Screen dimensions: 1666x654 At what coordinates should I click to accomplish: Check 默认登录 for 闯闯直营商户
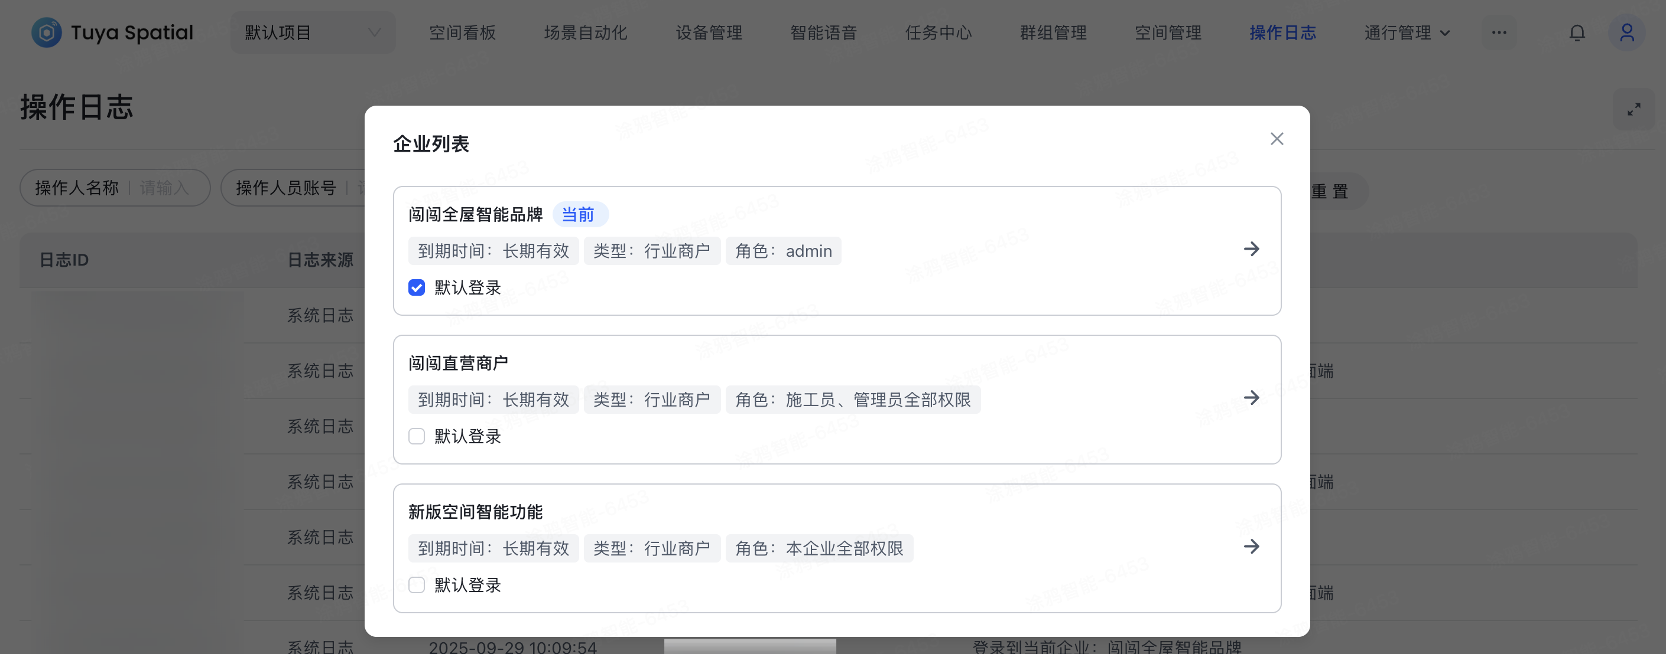[417, 436]
